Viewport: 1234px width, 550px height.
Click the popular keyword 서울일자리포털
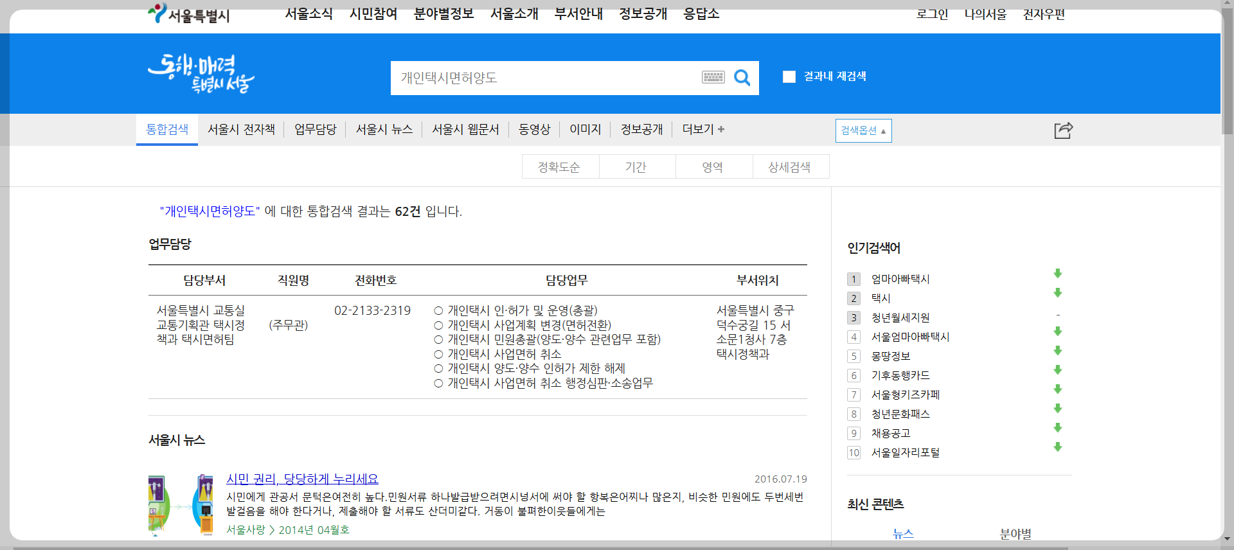(x=906, y=452)
